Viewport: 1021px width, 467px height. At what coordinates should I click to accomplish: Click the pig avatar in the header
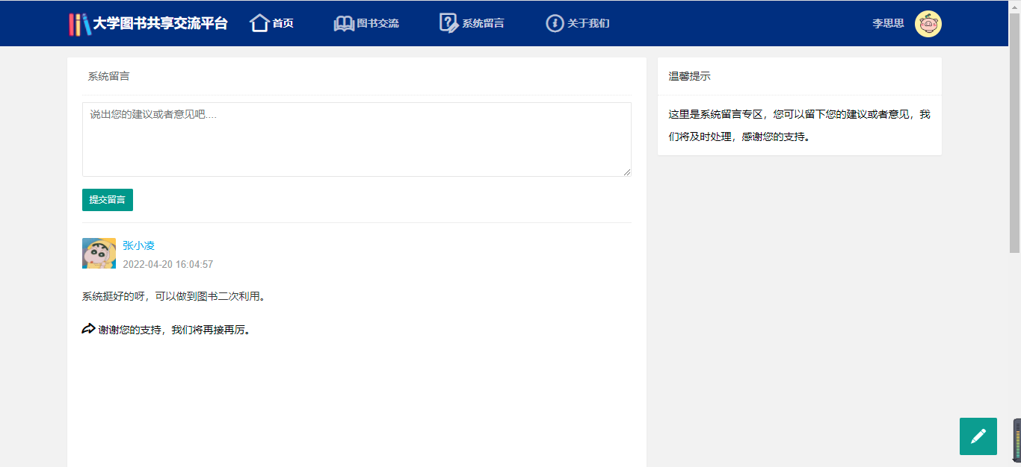(x=928, y=24)
